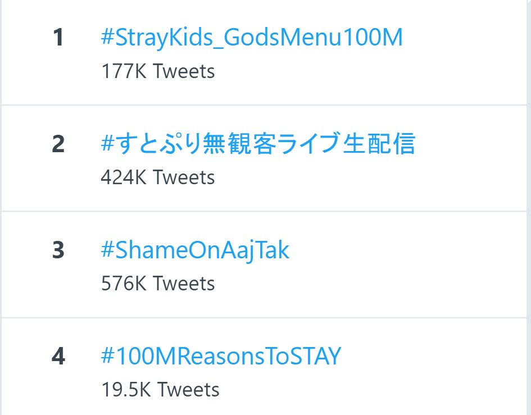Select rank number 3 in the trends list
The height and width of the screenshot is (415, 531).
coord(58,250)
